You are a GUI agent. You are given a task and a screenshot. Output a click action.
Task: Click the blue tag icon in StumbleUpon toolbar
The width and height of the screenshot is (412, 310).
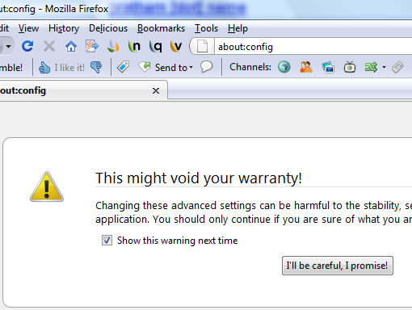(123, 67)
